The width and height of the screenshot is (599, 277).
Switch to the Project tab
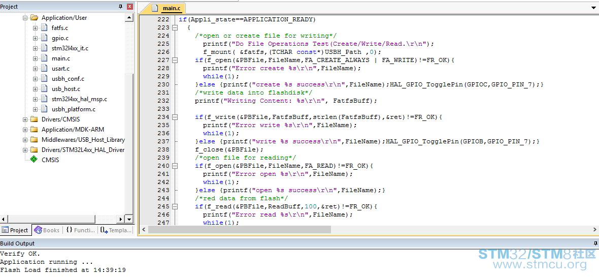(x=16, y=230)
